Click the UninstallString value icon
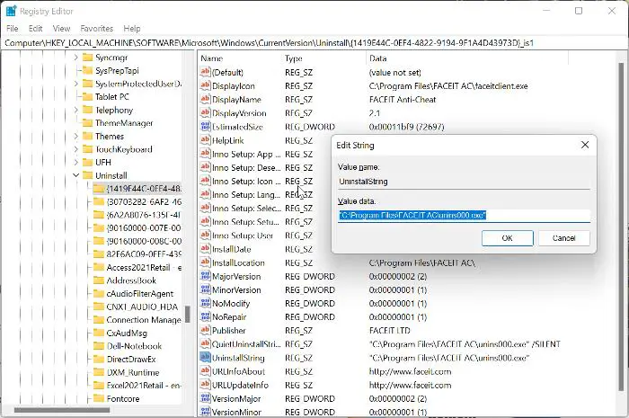 point(205,358)
